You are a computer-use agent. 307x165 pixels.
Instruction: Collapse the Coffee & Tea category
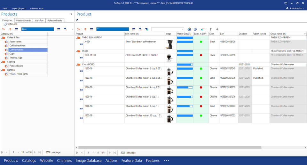(x=3, y=38)
